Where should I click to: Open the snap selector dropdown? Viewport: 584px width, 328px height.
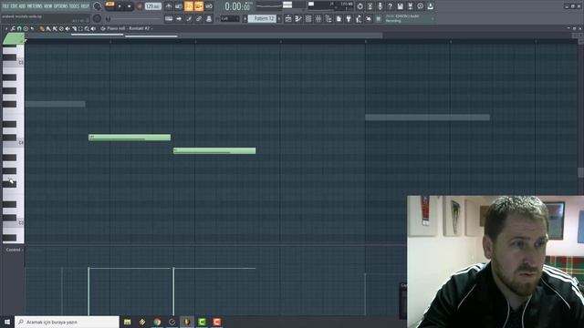[x=230, y=18]
